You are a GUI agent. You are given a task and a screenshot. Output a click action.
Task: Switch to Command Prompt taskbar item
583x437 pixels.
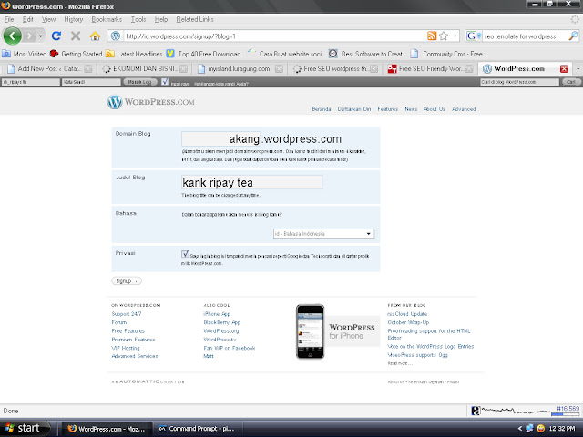pos(198,429)
